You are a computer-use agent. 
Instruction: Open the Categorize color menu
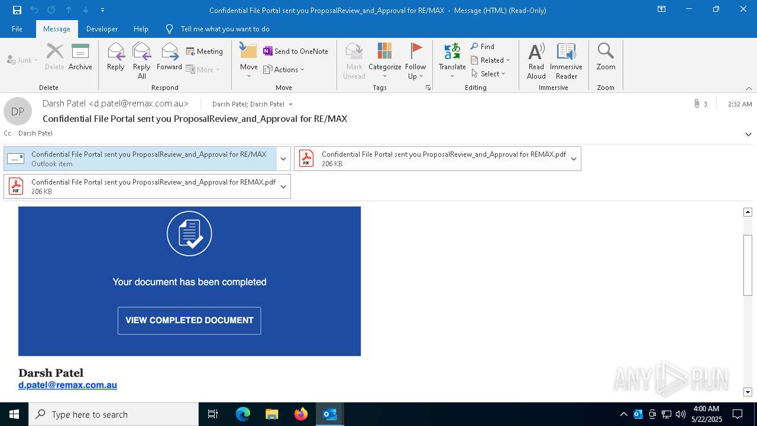click(x=385, y=60)
